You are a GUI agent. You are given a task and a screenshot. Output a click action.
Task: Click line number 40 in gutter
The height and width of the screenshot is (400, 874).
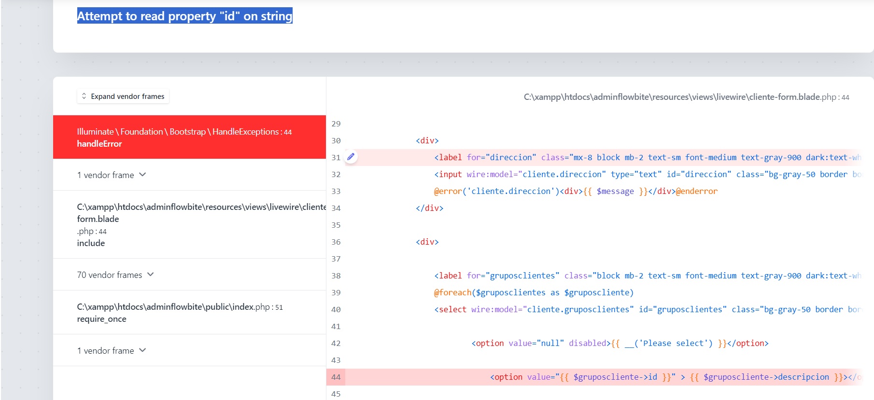(336, 309)
